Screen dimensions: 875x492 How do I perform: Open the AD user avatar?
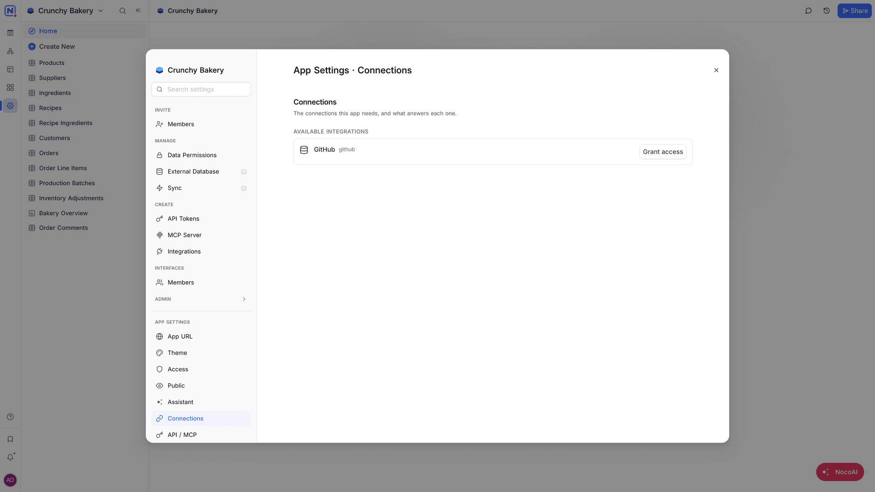(10, 480)
